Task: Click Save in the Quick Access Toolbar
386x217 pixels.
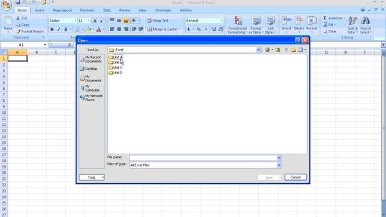Action: [x=17, y=2]
